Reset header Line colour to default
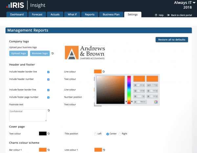Image resolution: width=197 pixels, height=153 pixels. (x=104, y=72)
